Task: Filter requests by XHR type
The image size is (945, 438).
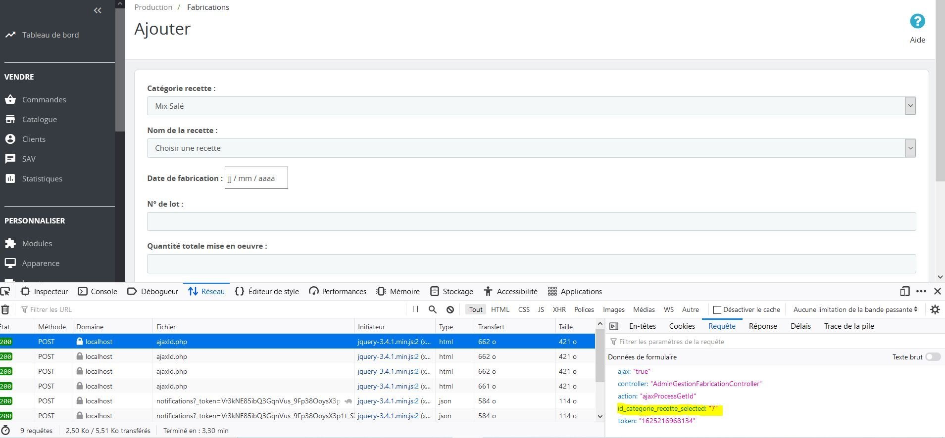Action: pos(559,309)
